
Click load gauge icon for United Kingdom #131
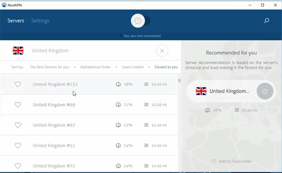118,85
